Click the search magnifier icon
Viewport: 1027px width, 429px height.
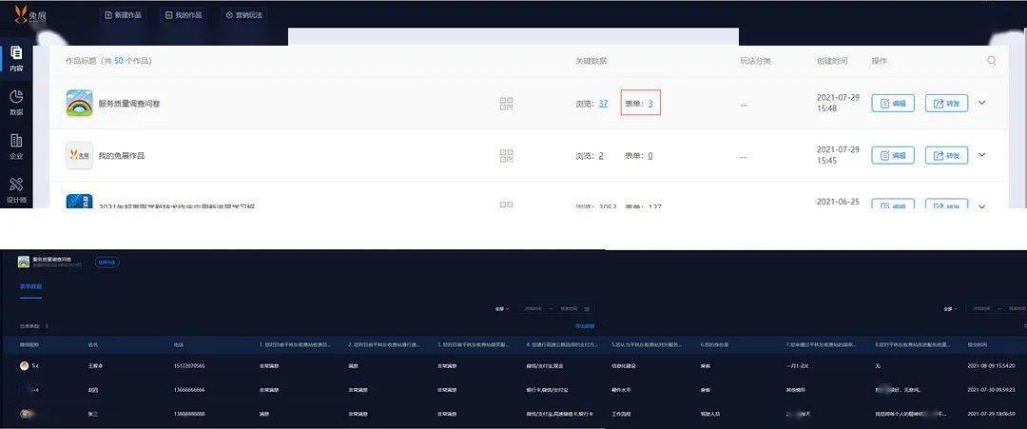tap(992, 61)
